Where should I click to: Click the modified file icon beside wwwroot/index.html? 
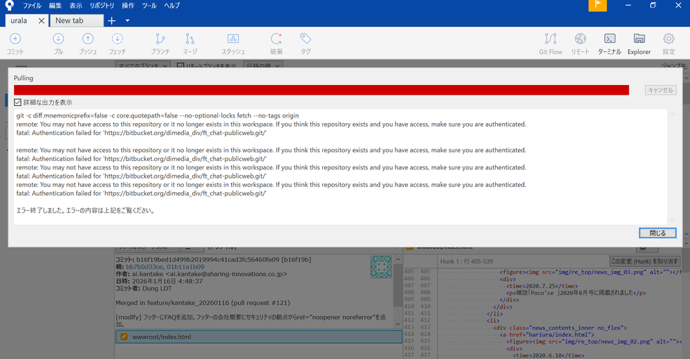124,337
